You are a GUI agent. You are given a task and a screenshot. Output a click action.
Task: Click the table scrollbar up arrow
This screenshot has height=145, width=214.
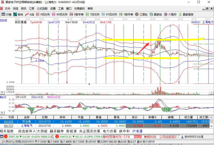click(x=211, y=117)
